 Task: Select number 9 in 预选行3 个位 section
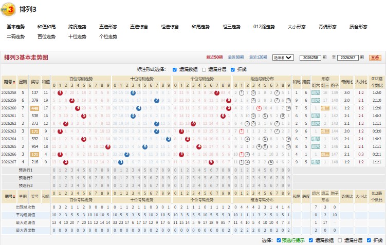[229, 185]
